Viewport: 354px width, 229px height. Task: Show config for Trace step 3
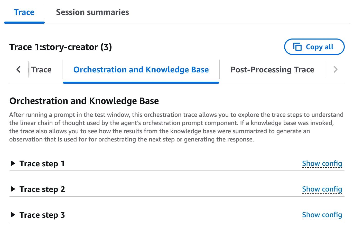pos(322,215)
